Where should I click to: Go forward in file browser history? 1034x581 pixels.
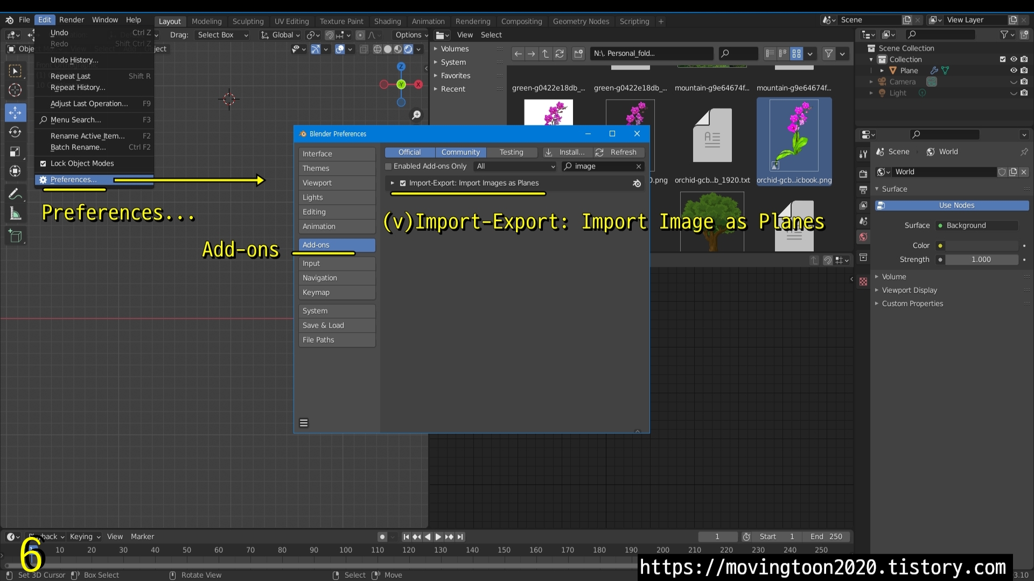532,53
